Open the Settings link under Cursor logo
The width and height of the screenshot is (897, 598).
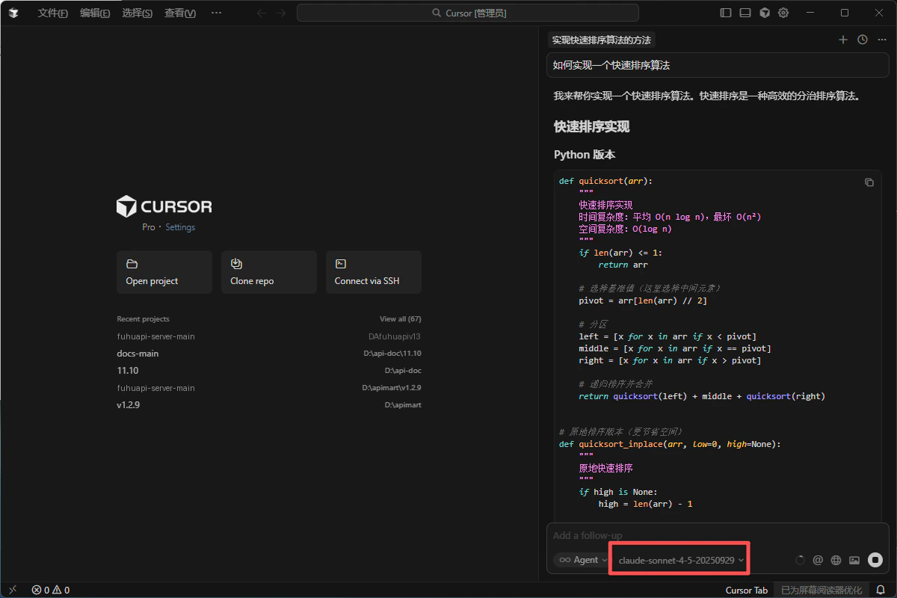point(180,227)
